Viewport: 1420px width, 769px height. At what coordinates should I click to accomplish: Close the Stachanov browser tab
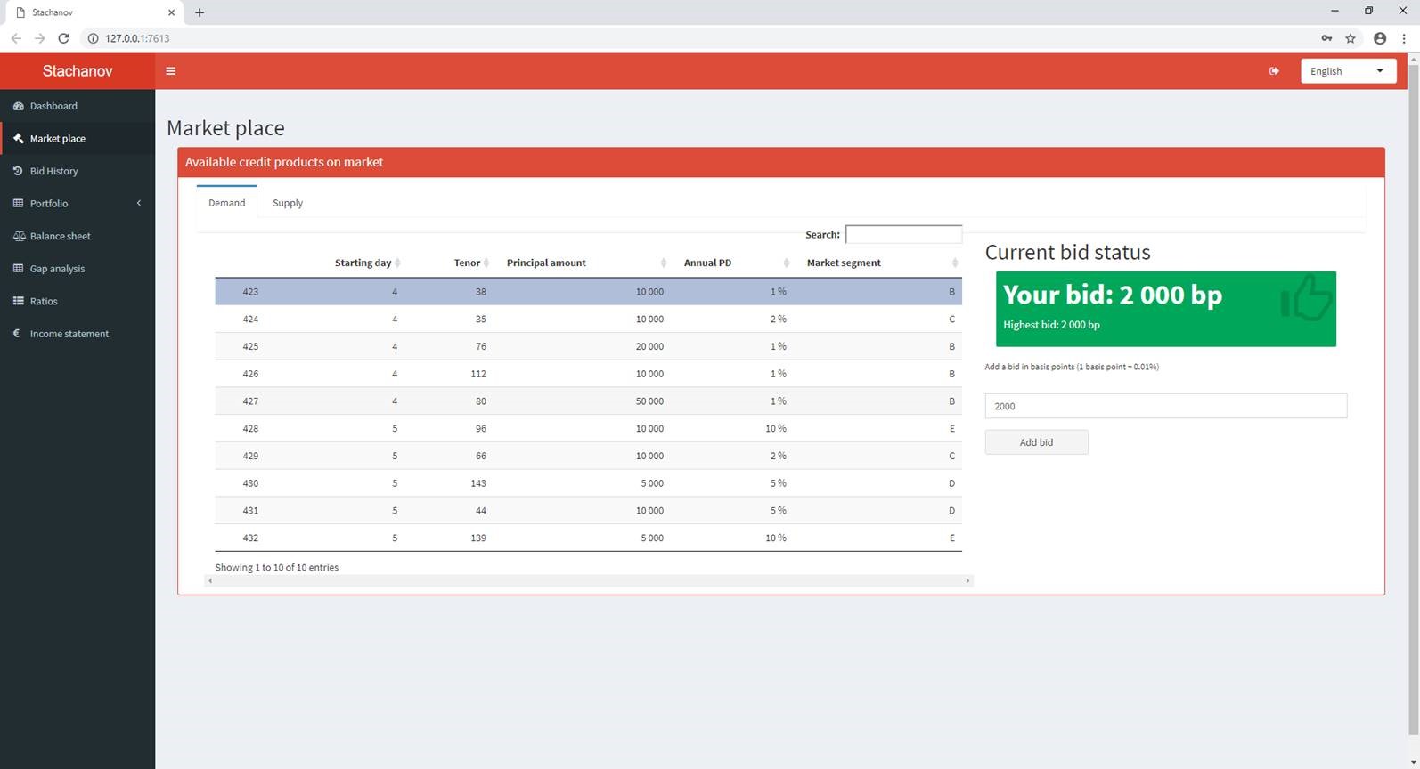click(172, 12)
